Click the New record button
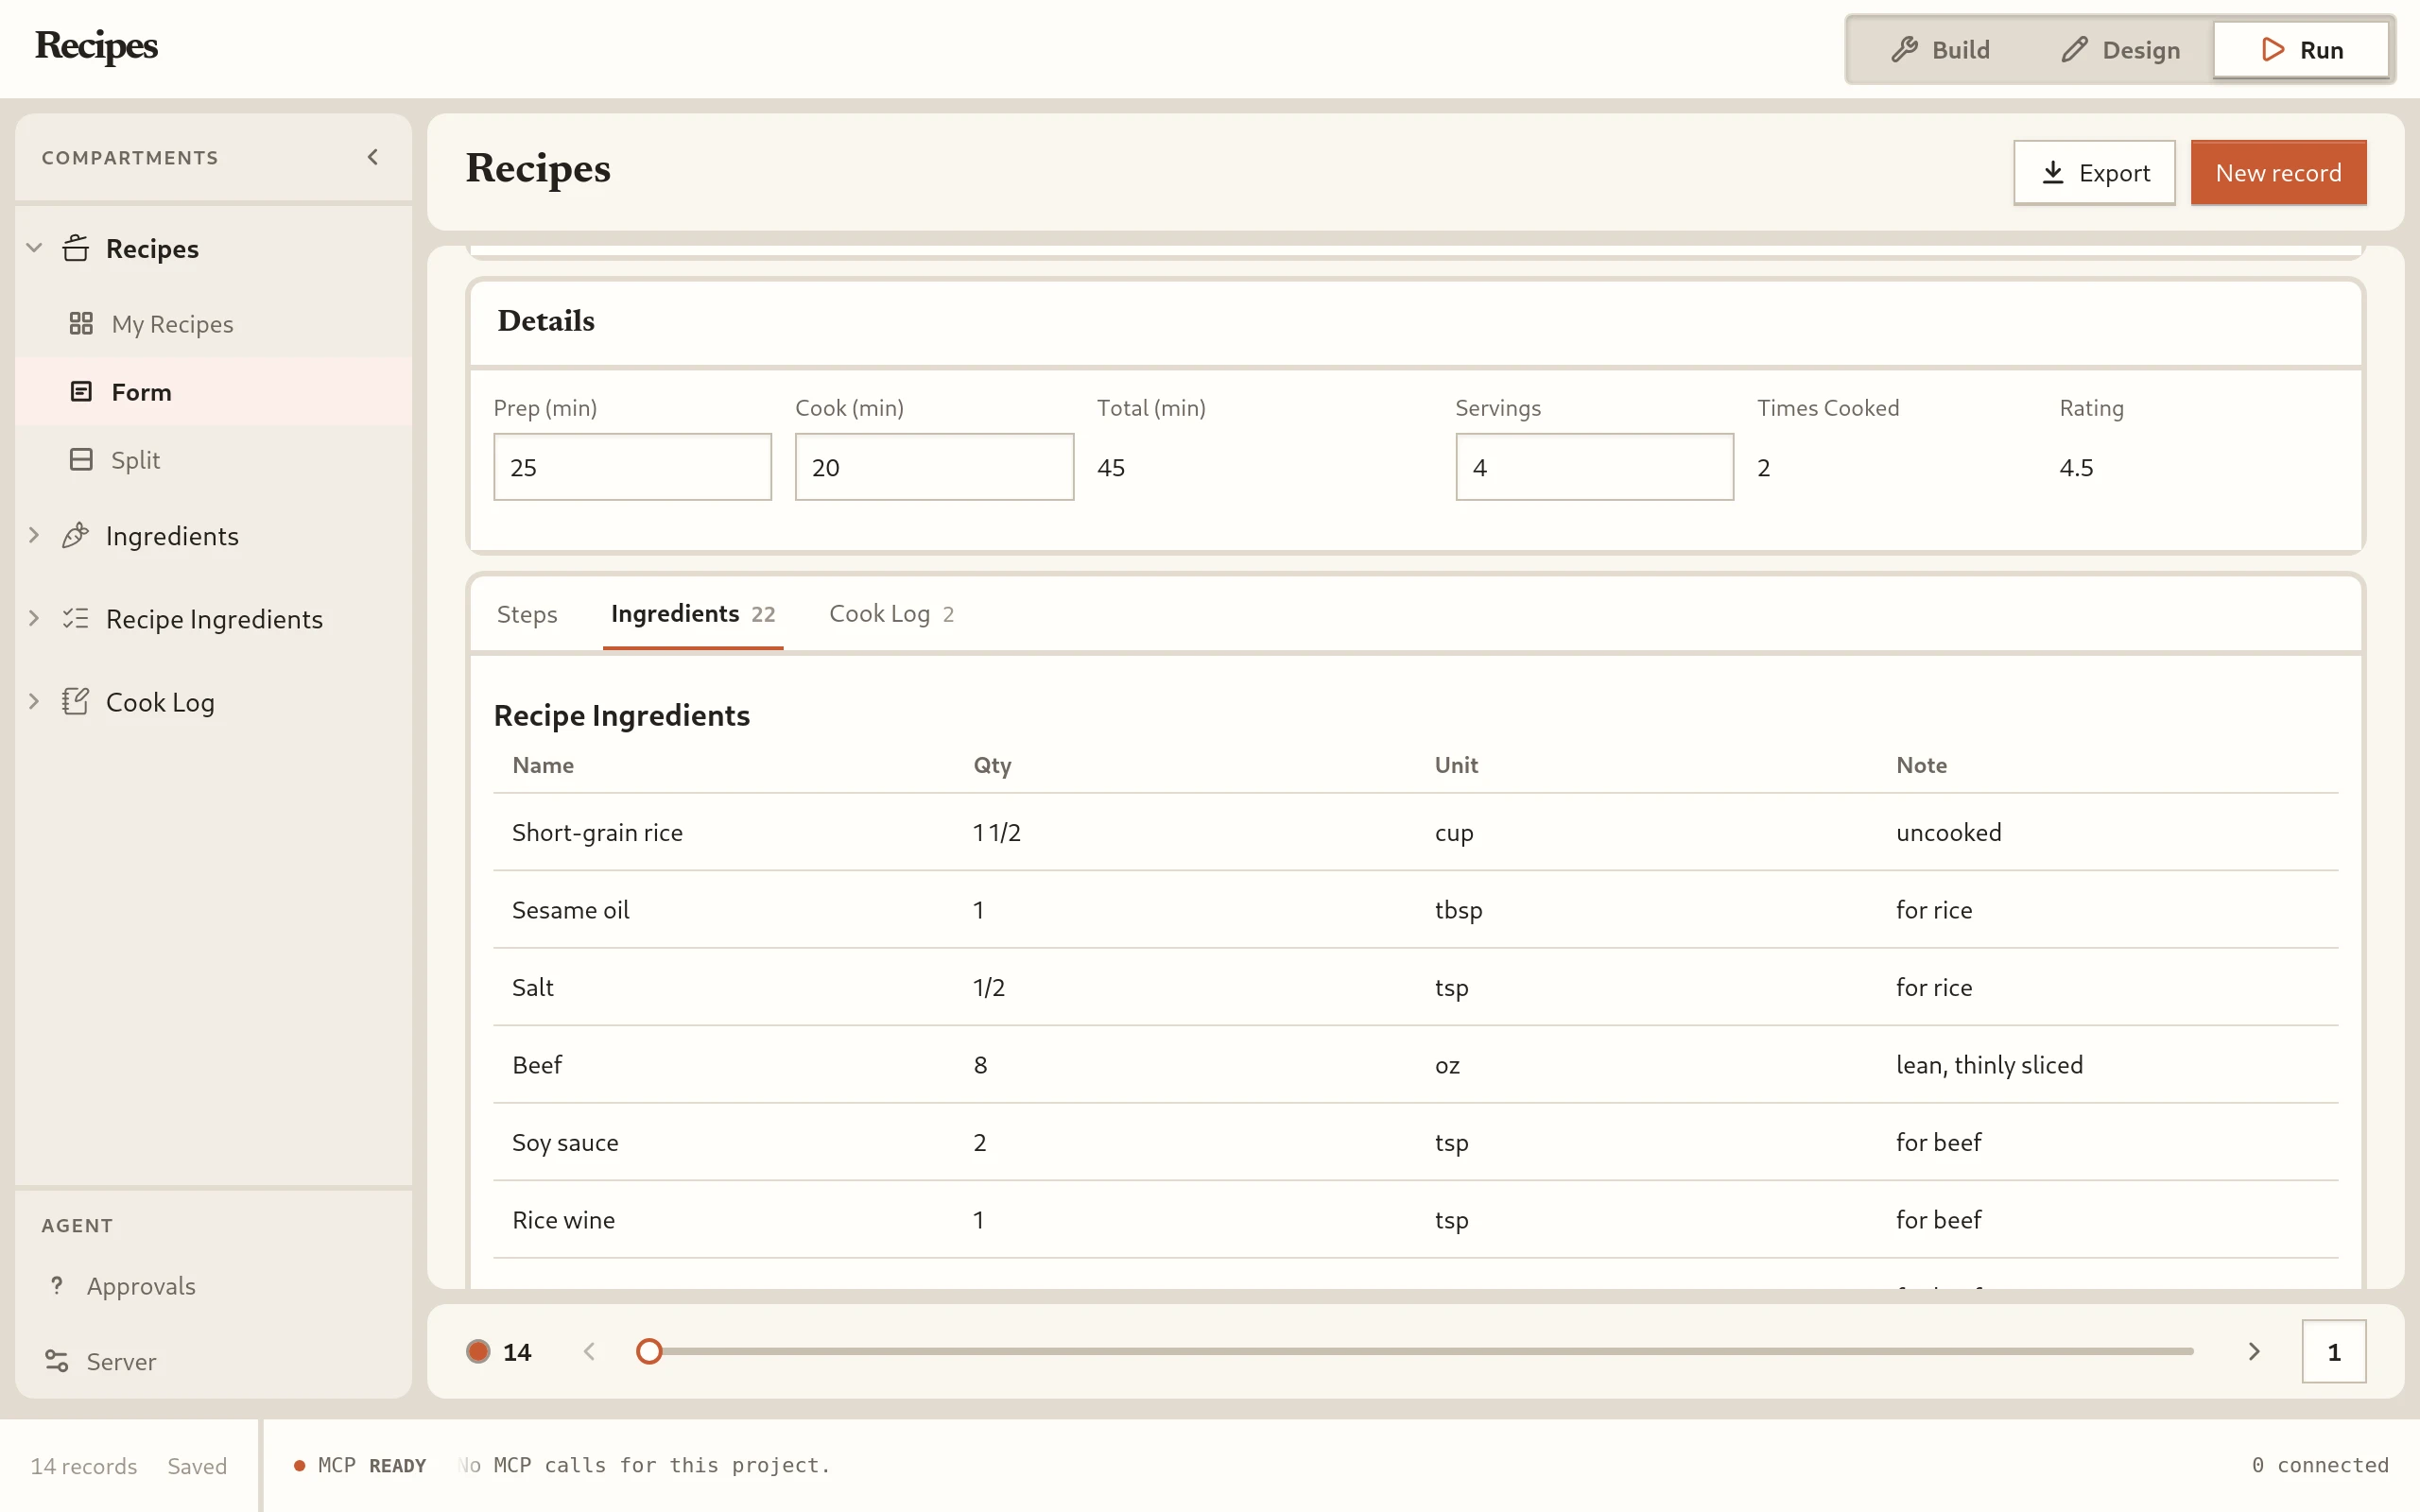 (x=2278, y=172)
